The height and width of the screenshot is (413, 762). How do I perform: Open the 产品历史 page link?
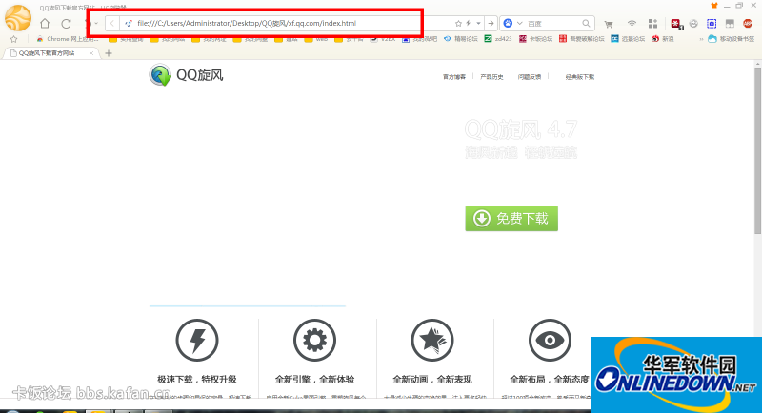(491, 77)
